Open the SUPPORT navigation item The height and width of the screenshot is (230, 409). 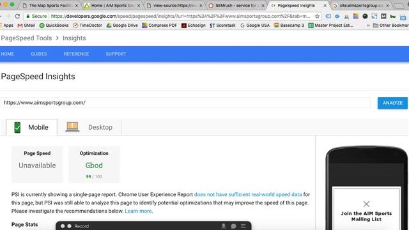coord(116,54)
